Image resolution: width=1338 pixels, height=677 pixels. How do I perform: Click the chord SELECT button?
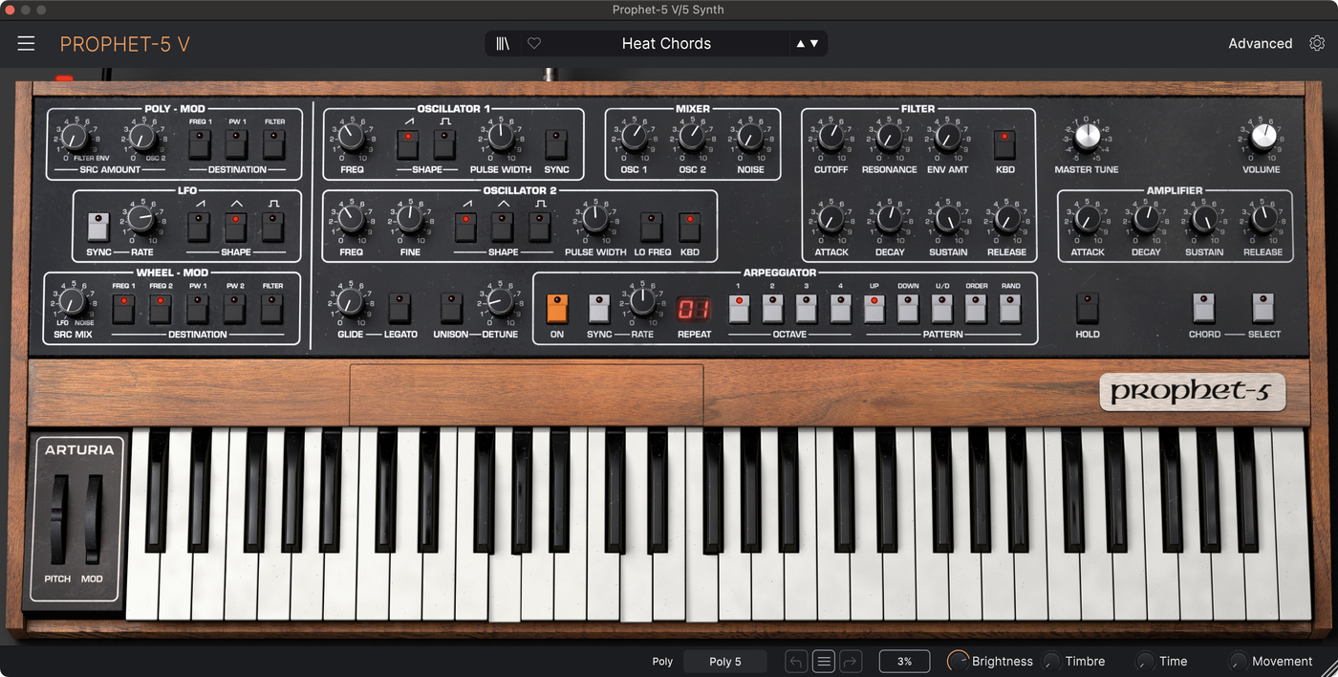(x=1263, y=308)
